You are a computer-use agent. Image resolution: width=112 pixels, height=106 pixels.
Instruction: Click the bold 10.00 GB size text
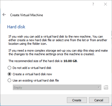coord(70,61)
